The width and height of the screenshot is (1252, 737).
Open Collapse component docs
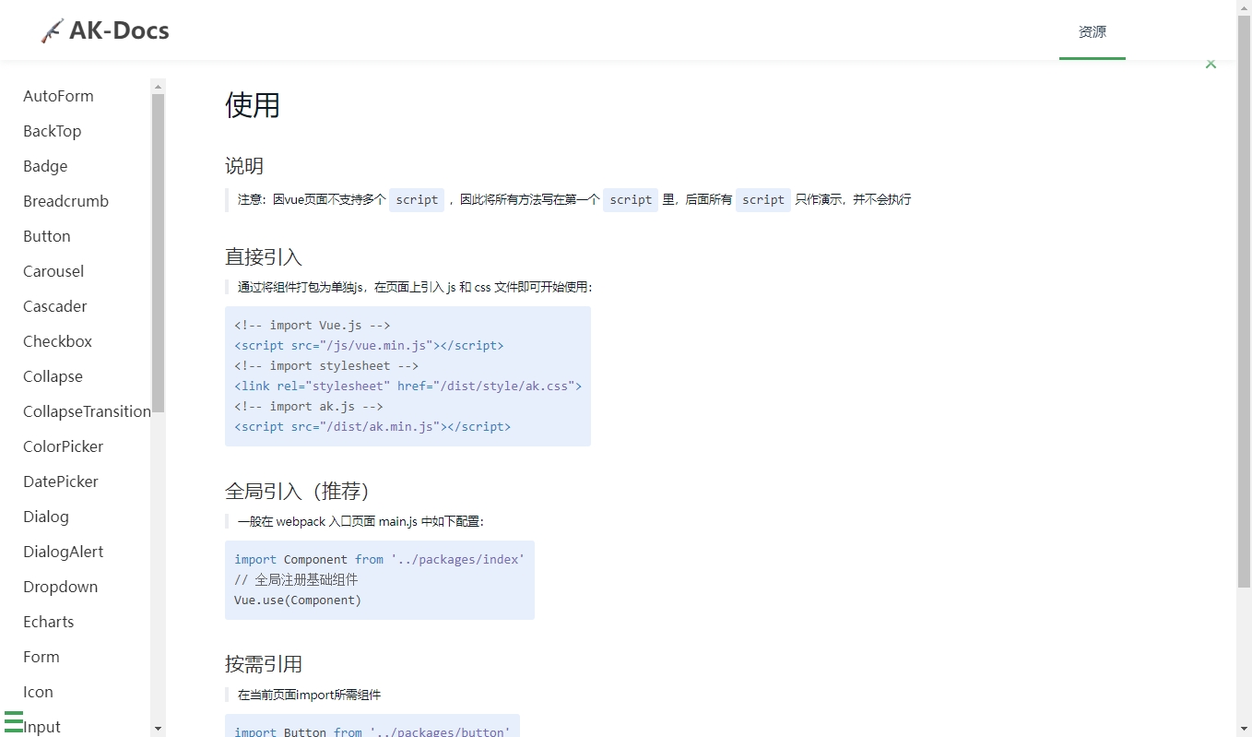pos(53,376)
